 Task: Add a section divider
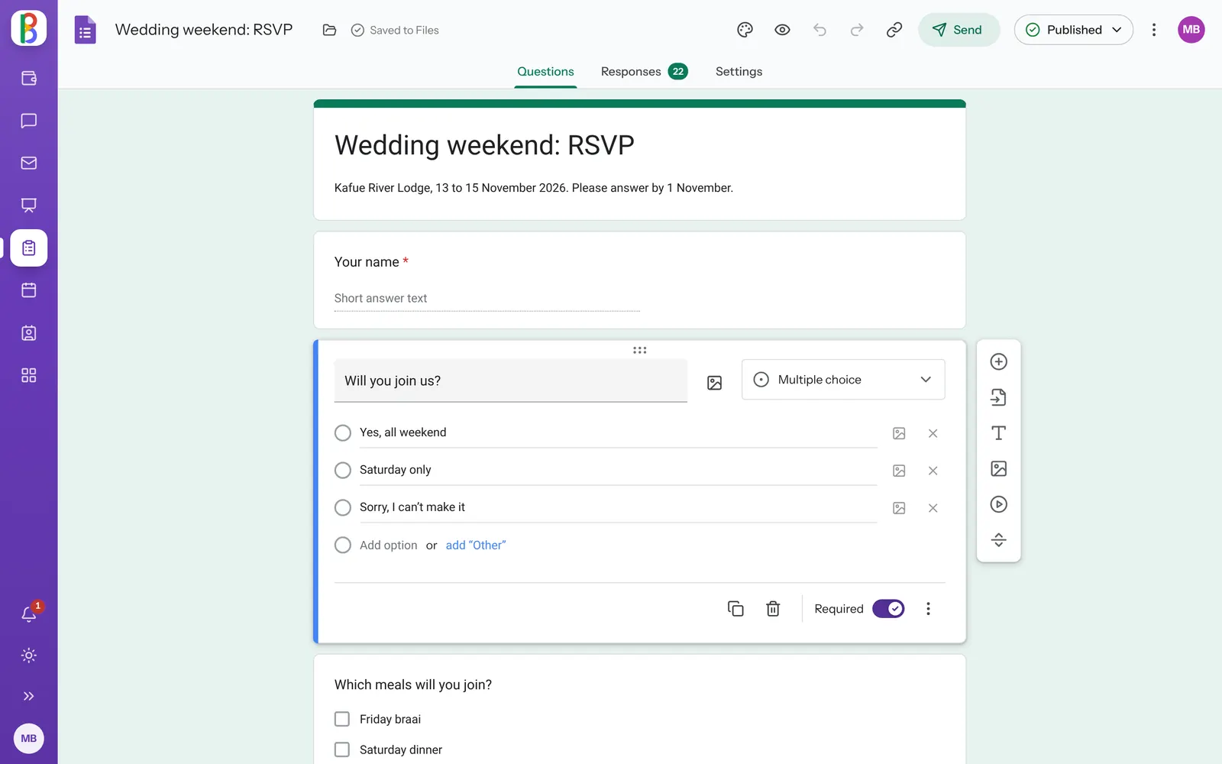[998, 540]
